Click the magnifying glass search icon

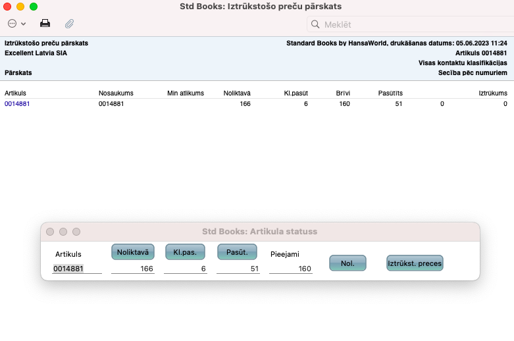pyautogui.click(x=315, y=24)
